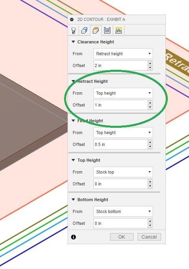Open Feed Height From dropdown

[x=123, y=133]
